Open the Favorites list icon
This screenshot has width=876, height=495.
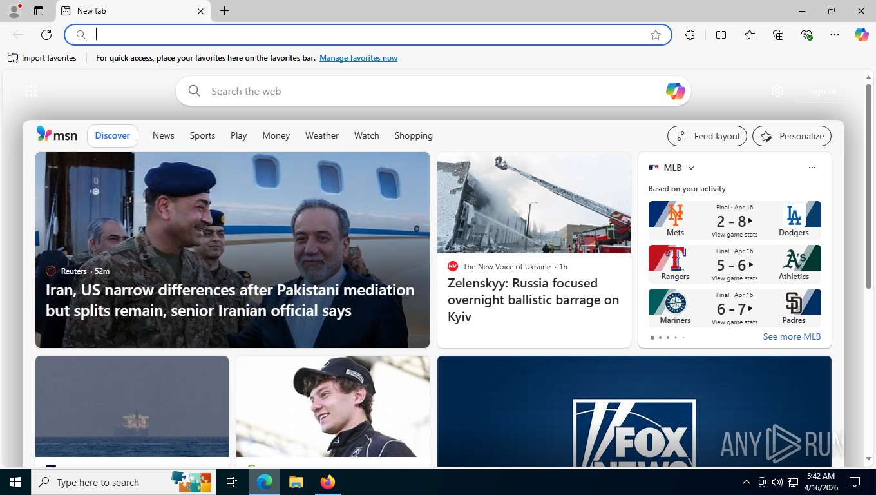[750, 35]
